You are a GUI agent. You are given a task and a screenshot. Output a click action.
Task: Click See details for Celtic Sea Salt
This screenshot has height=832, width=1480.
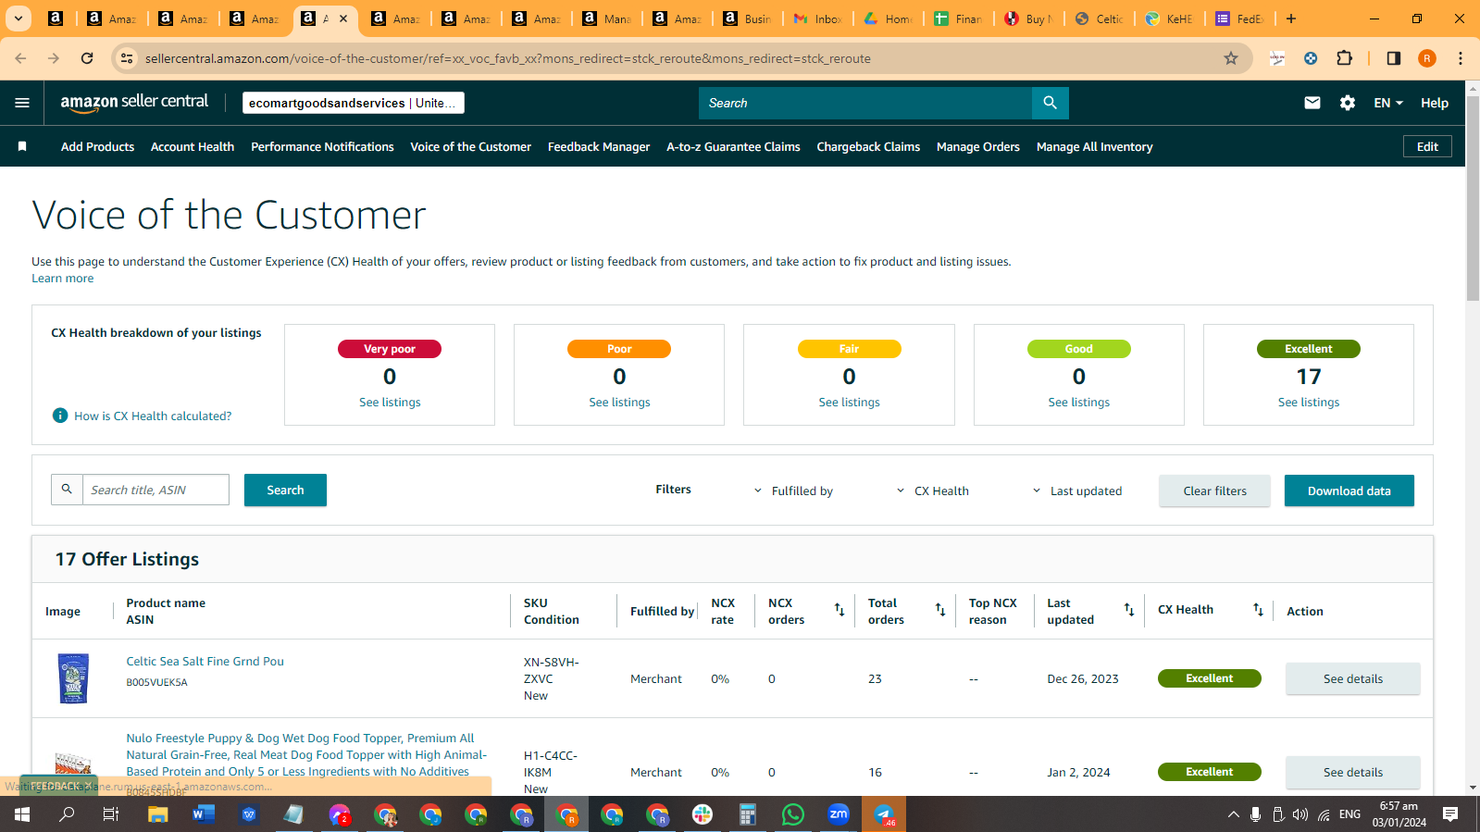pyautogui.click(x=1352, y=678)
